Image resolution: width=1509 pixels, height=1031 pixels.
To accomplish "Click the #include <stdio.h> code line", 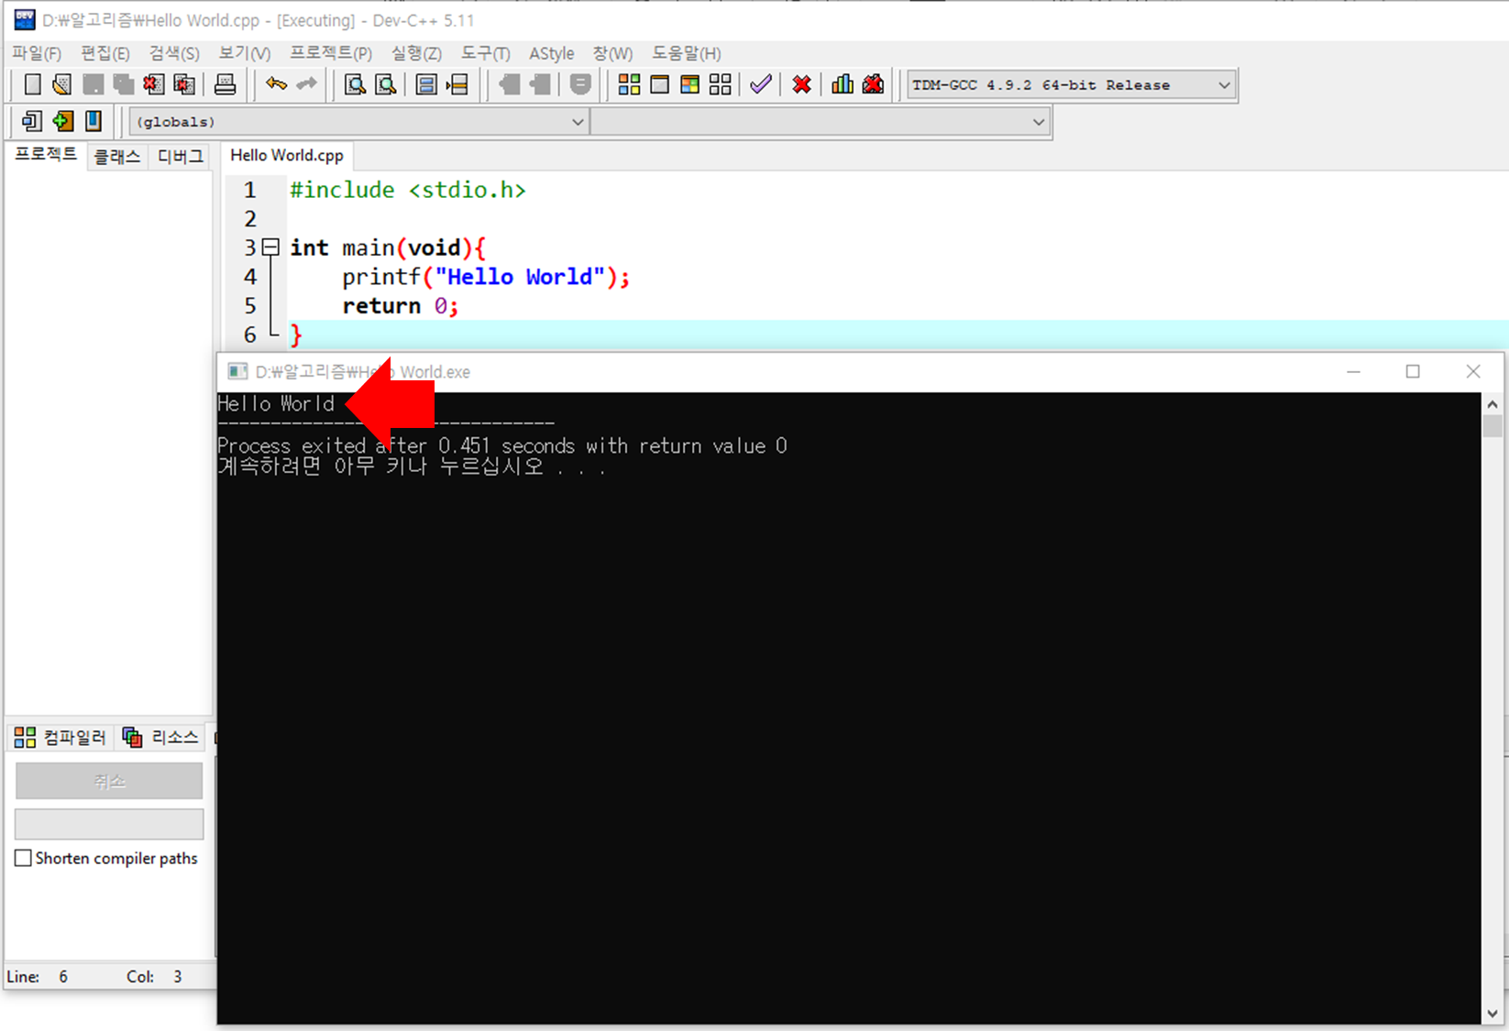I will point(408,190).
